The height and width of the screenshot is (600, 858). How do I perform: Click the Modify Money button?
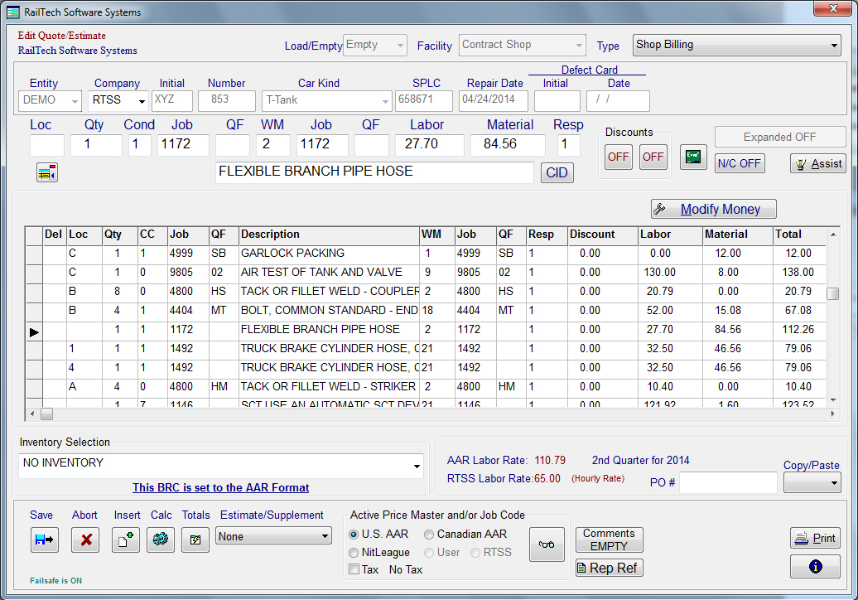pyautogui.click(x=713, y=210)
